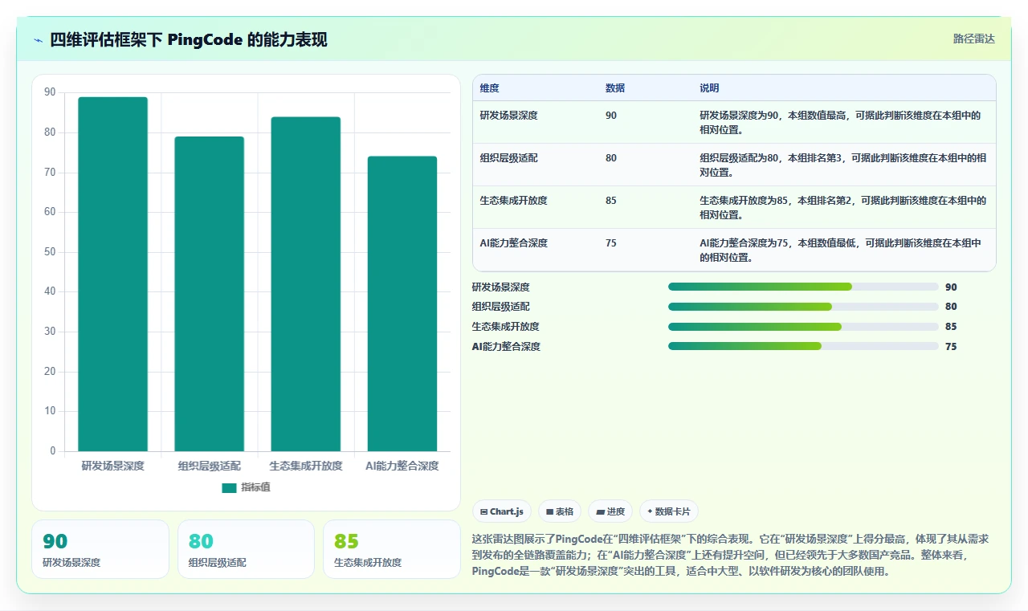Click the 生态集成开放度 bar in the chart
This screenshot has width=1028, height=611.
[305, 284]
